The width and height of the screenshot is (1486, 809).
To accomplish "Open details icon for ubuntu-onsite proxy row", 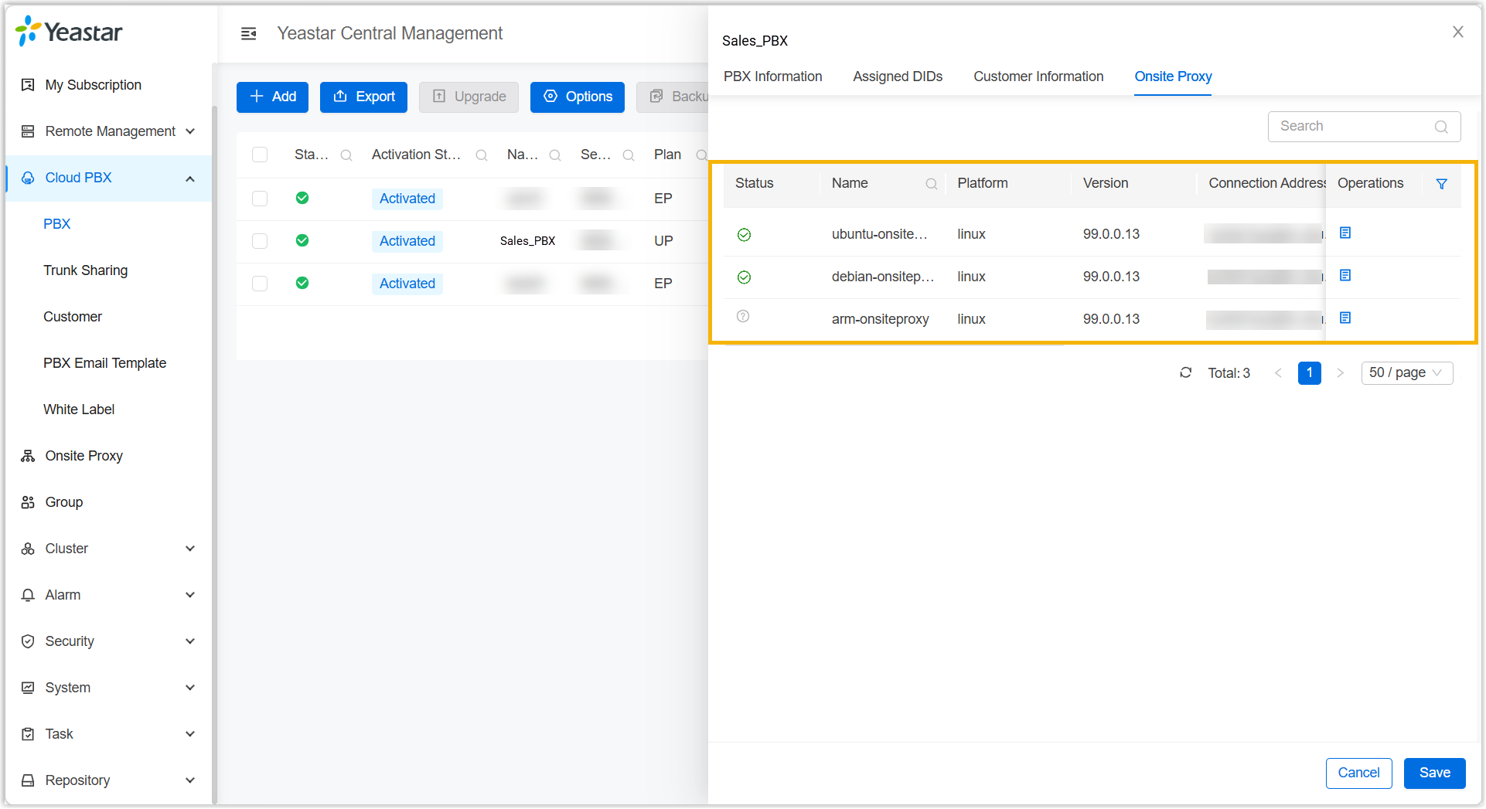I will coord(1345,233).
